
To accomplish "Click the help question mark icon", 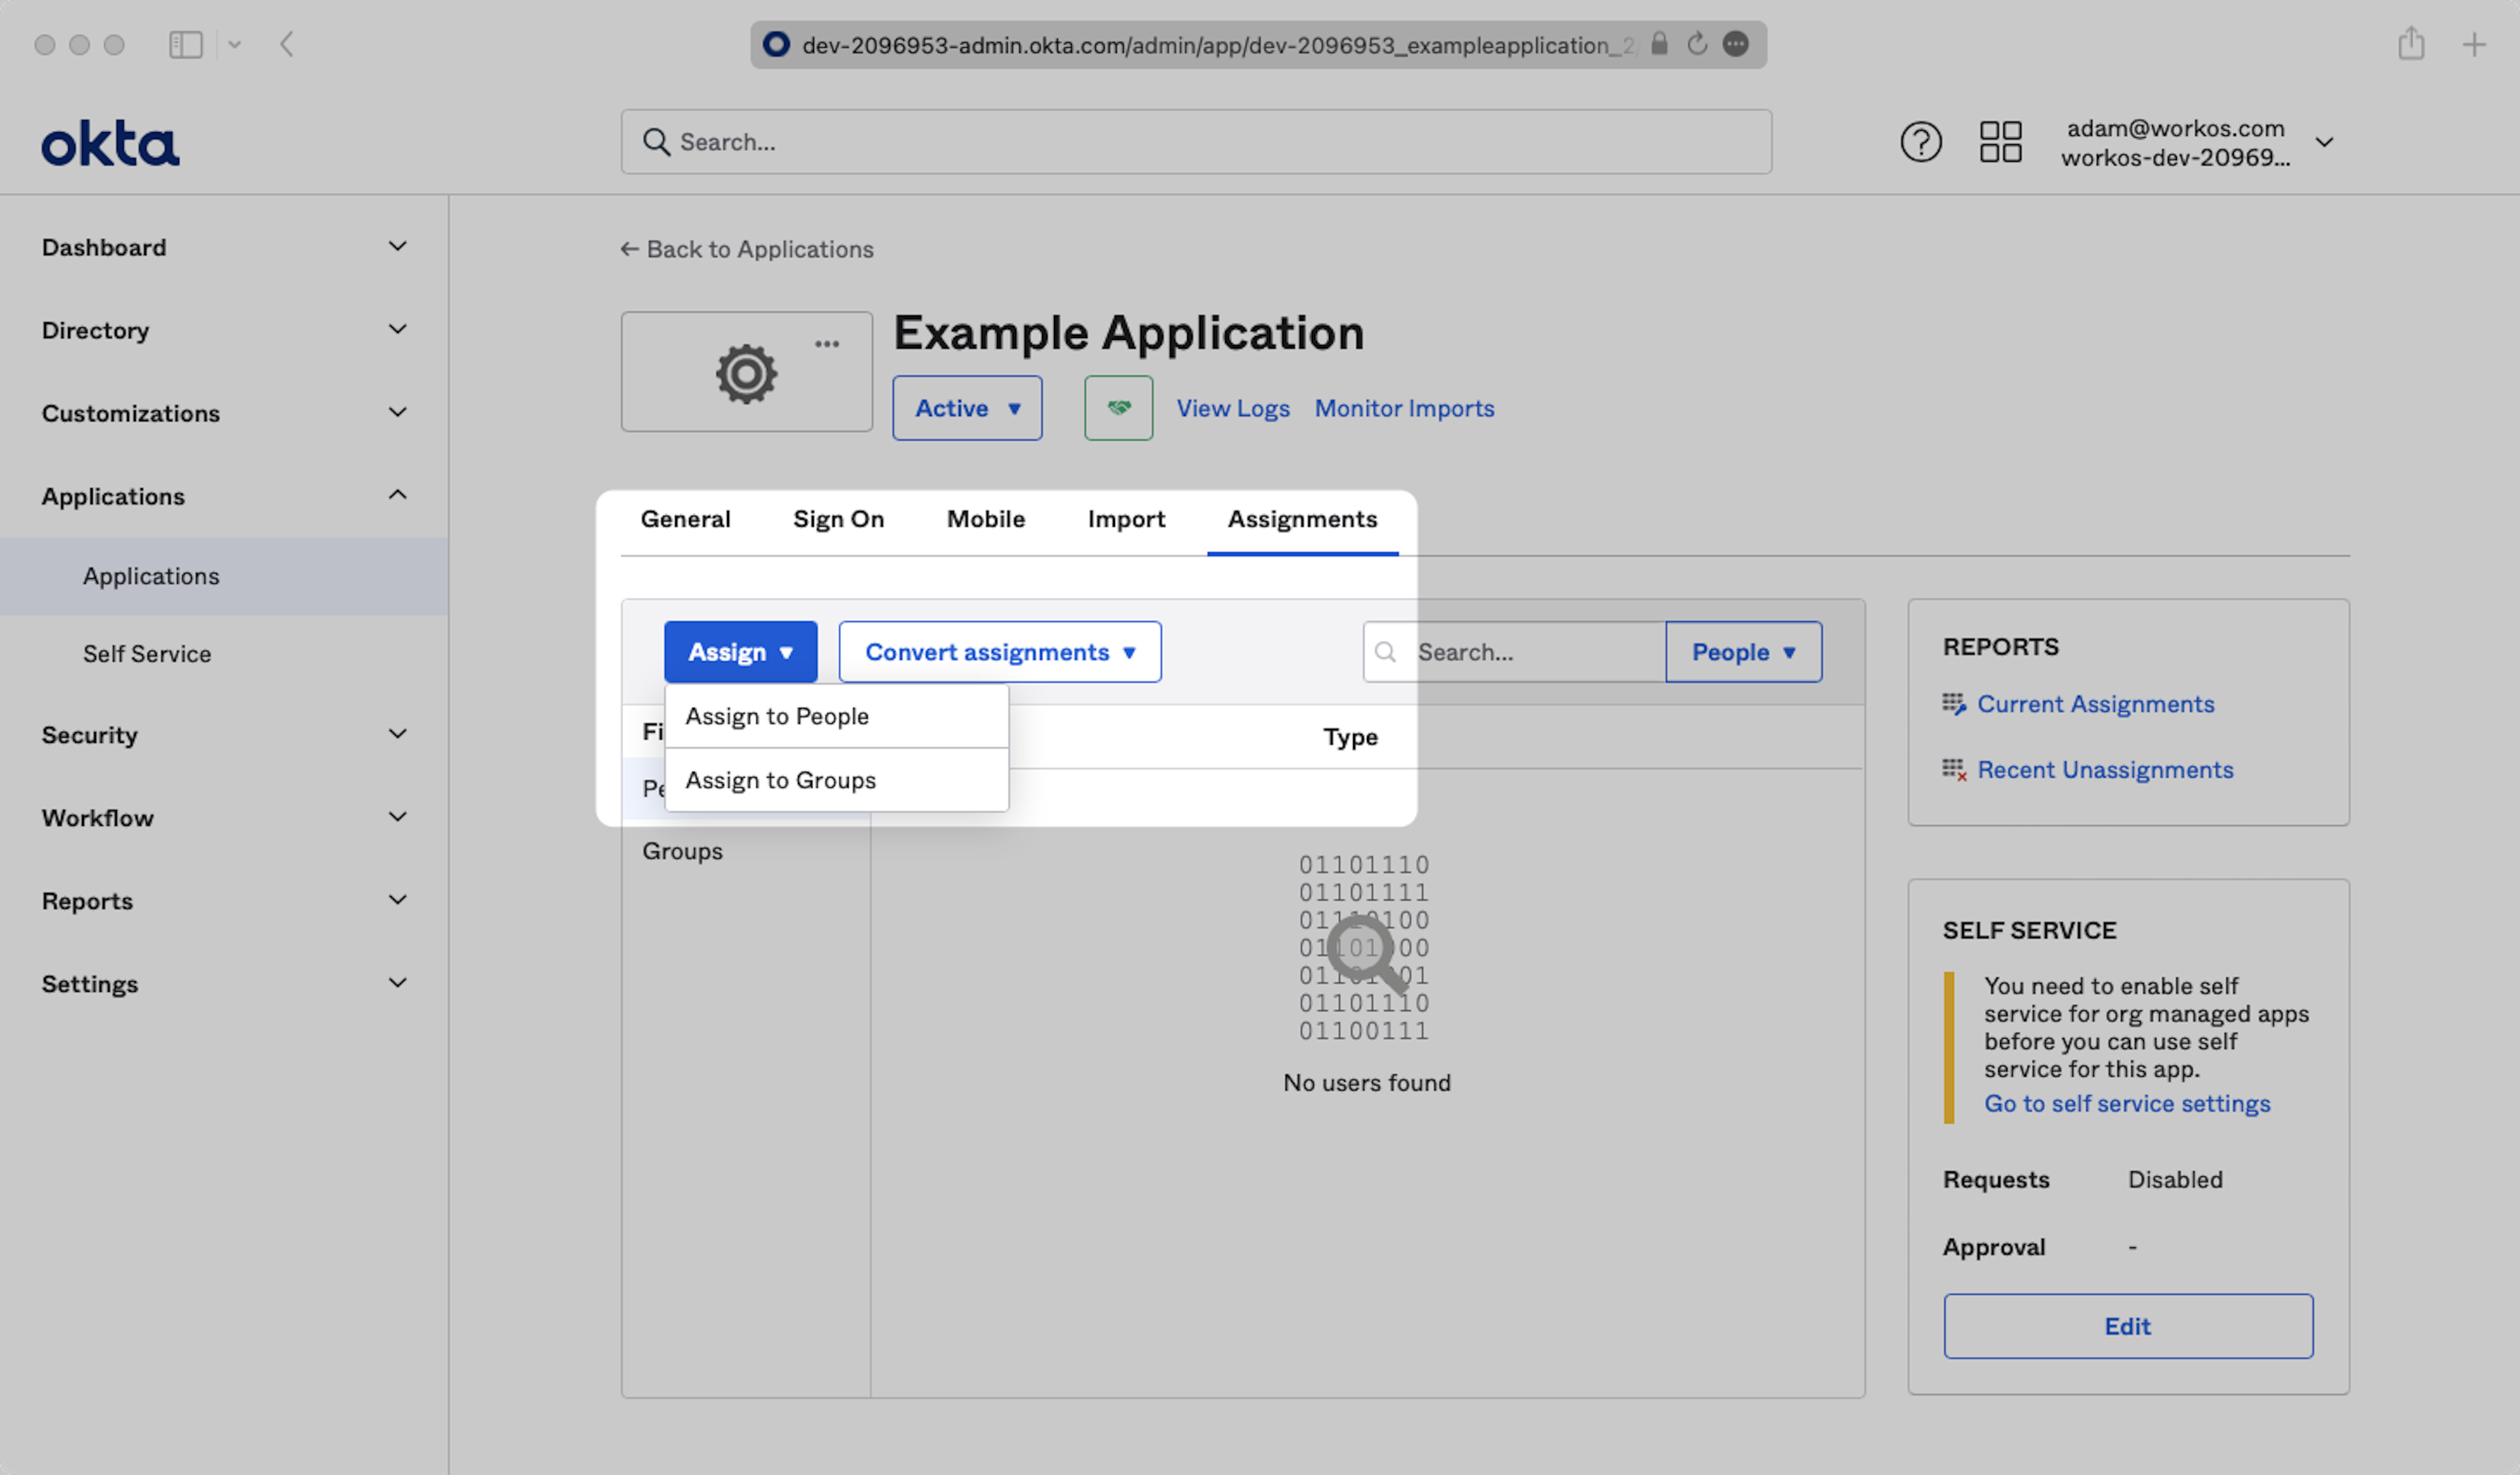I will 1920,142.
